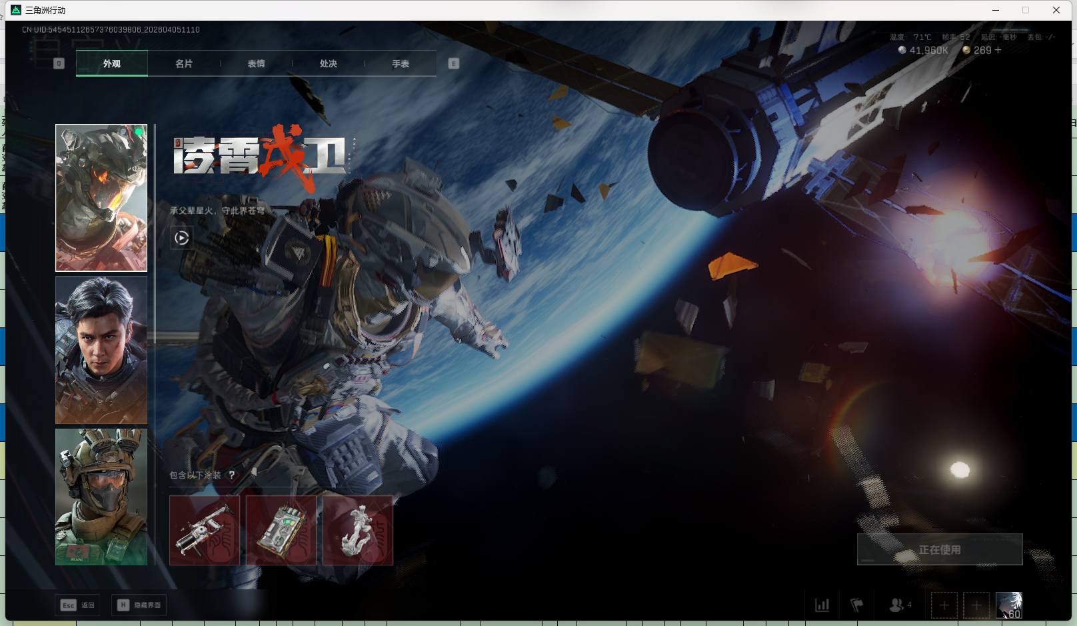Click the first empty squad slot plus
The height and width of the screenshot is (626, 1077).
[x=944, y=605]
